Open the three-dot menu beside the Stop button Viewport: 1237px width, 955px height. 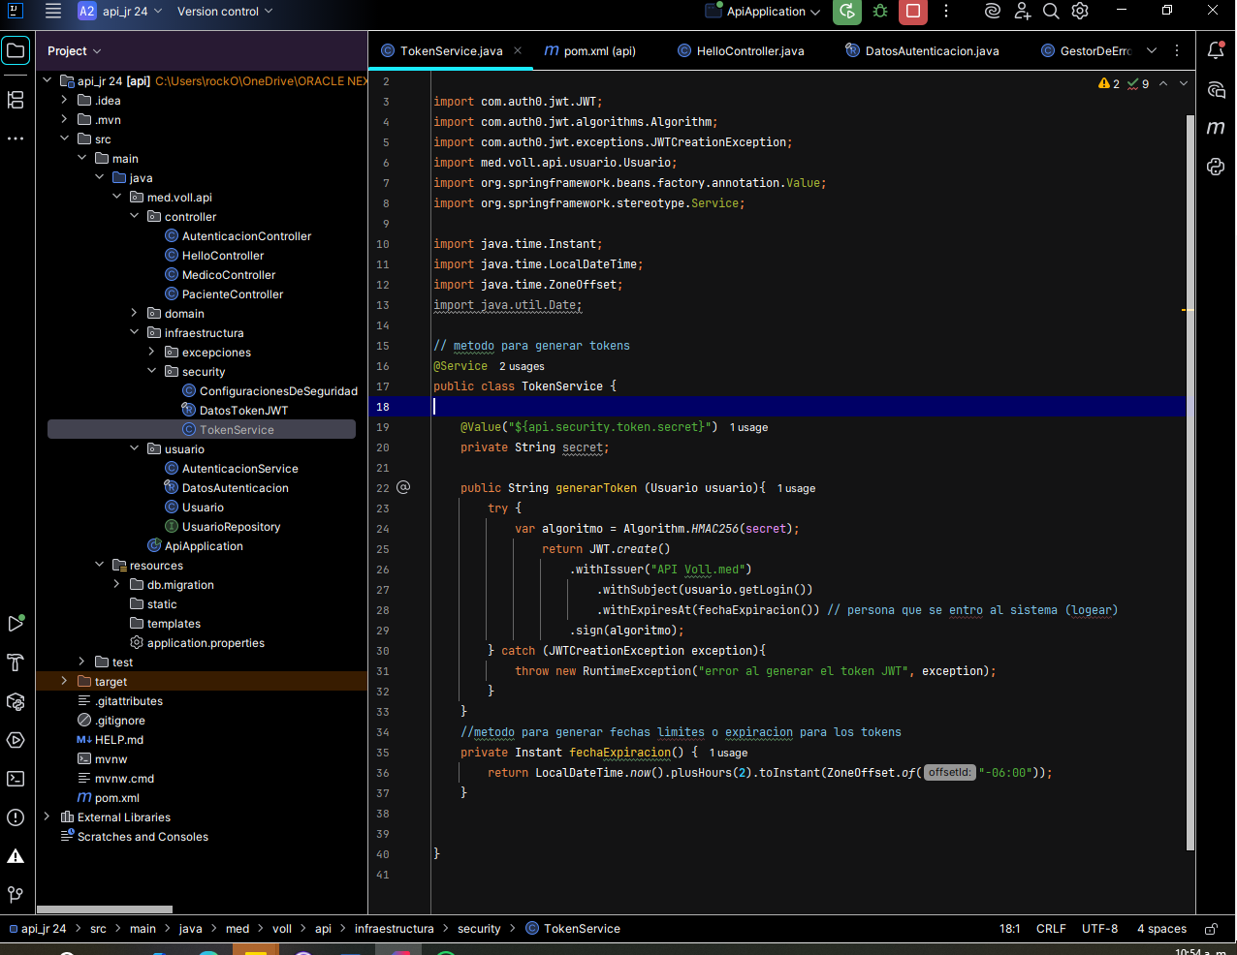tap(946, 12)
